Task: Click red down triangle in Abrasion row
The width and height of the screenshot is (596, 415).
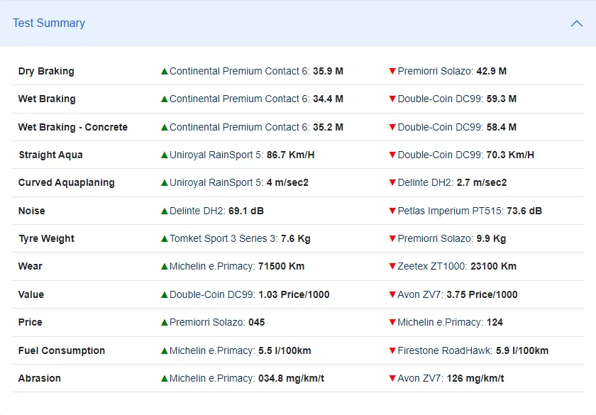Action: pyautogui.click(x=392, y=378)
